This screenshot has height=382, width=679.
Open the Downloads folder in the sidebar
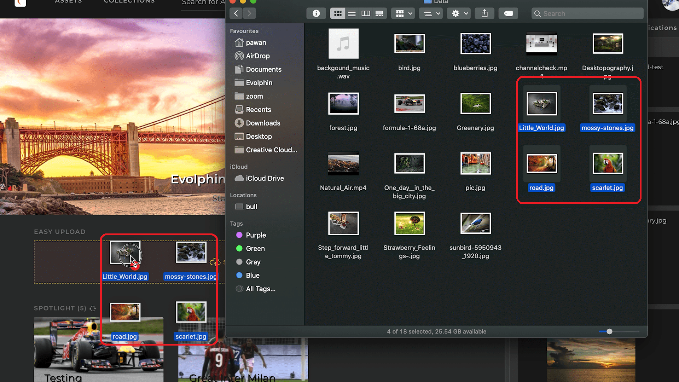(262, 123)
